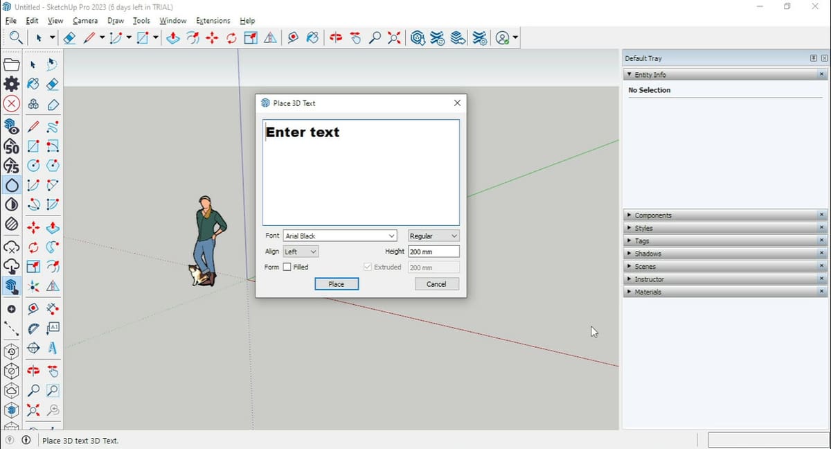Expand the Shadows panel
This screenshot has width=831, height=449.
[629, 254]
